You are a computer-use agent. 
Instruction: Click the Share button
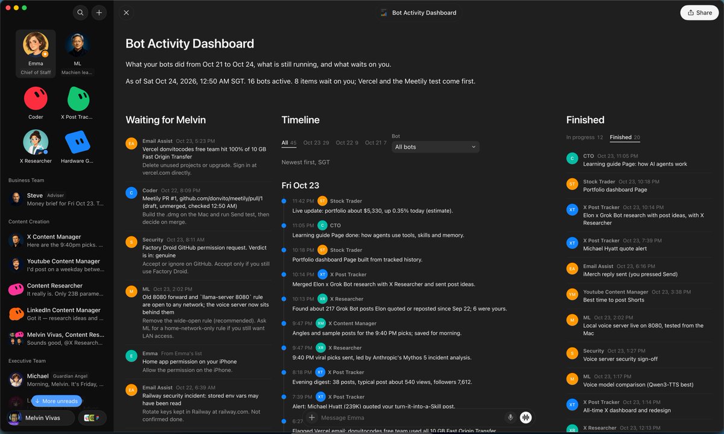[699, 13]
